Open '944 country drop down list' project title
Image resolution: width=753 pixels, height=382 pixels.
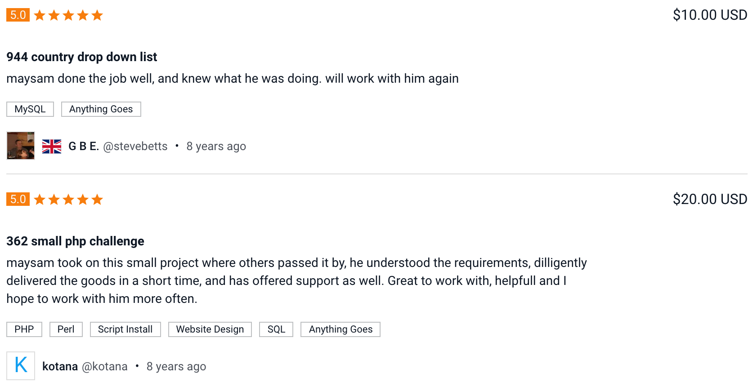(82, 57)
